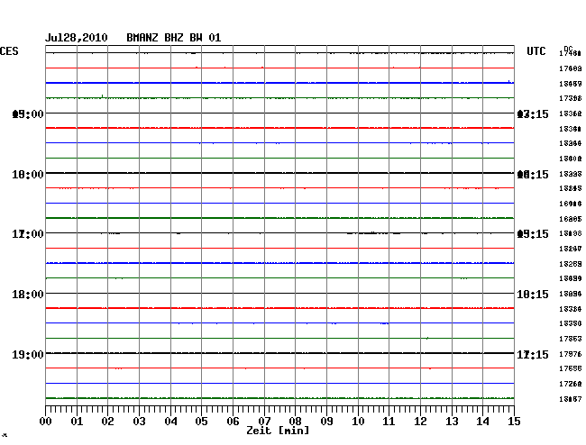
Task: Click x-axis tick label 09
Action: 326,421
